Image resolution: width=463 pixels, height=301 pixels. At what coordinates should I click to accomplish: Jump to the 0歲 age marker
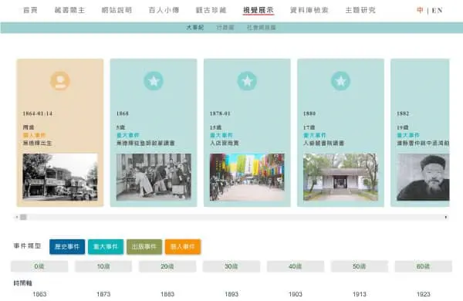point(39,266)
